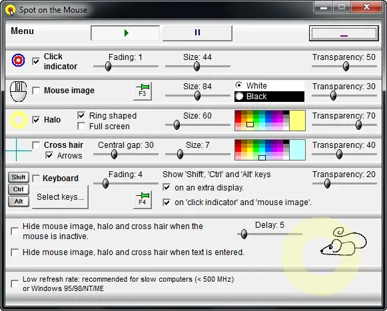This screenshot has height=311, width=387.
Task: Click the mouse cartoon drawing
Action: 343,241
